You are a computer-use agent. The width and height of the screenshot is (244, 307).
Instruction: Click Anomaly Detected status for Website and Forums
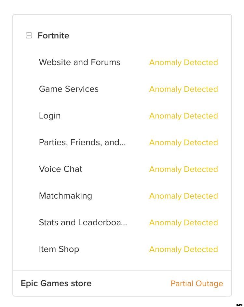point(183,63)
